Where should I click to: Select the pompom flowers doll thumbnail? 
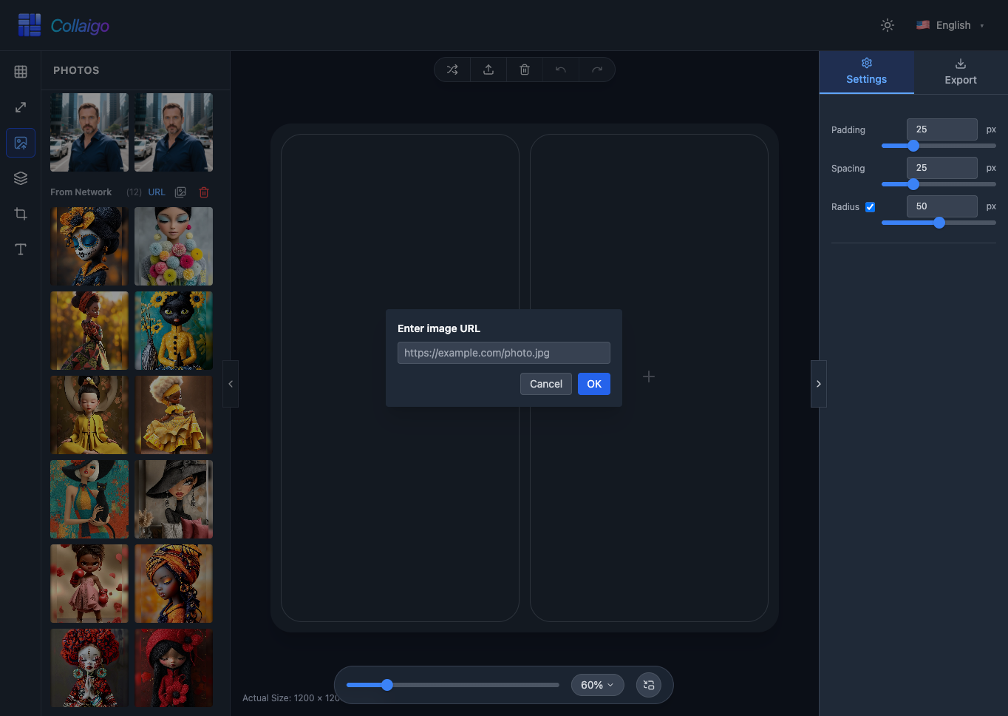point(174,246)
